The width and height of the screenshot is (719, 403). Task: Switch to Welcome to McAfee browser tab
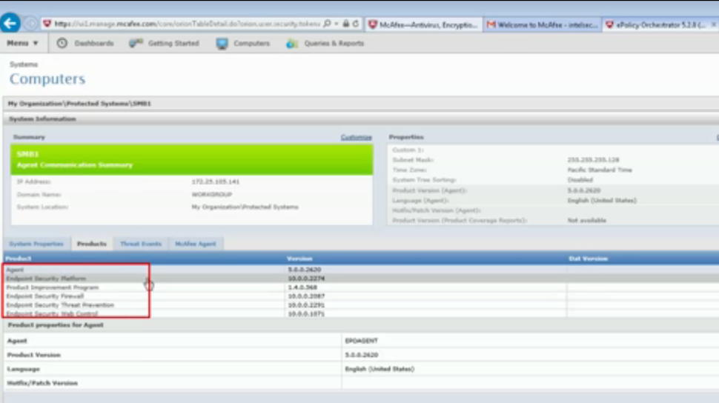pos(542,24)
